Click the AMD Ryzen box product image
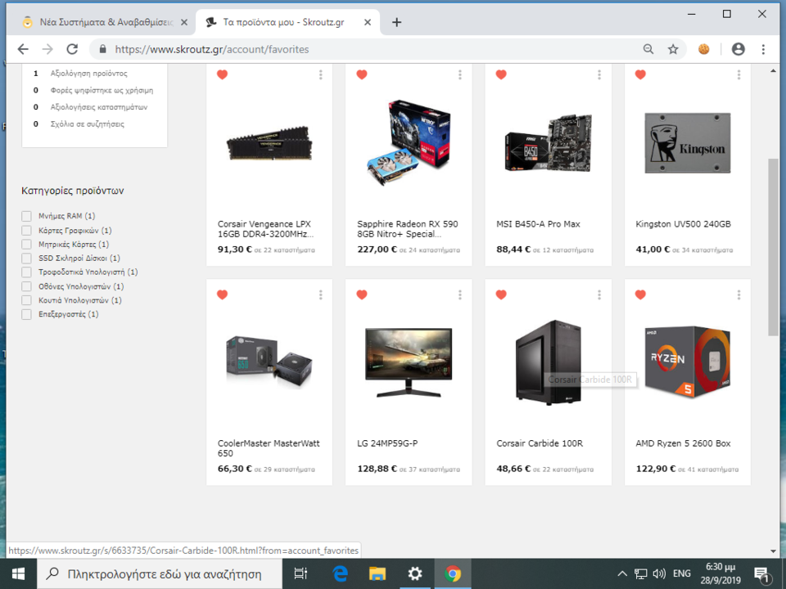The width and height of the screenshot is (786, 589). coord(687,362)
